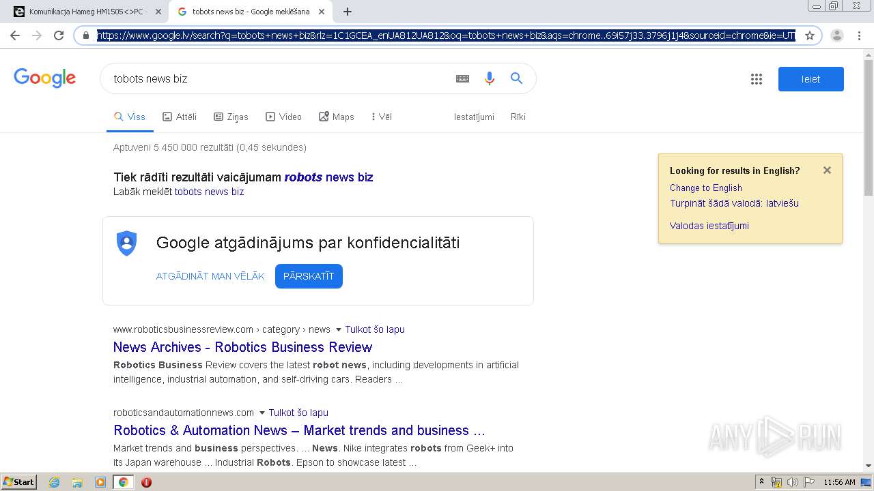Click the browser forward arrow
Screen dimensions: 874x491
pyautogui.click(x=37, y=35)
